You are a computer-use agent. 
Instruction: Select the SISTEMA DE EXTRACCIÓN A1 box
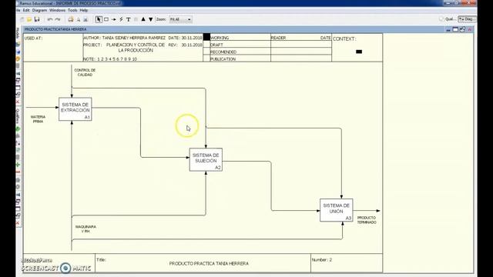(75, 109)
